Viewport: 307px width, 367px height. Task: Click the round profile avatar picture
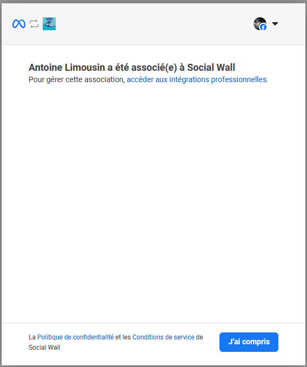[260, 24]
